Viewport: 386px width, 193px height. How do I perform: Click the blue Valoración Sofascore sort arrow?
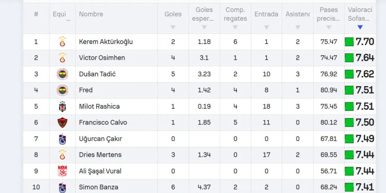click(x=360, y=27)
